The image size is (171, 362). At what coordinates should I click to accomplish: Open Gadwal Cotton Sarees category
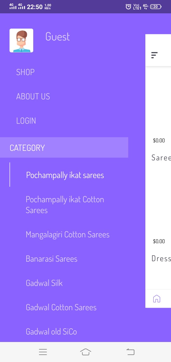click(61, 307)
